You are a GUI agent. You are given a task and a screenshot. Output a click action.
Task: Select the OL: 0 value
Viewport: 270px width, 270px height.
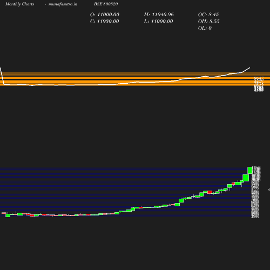click(x=205, y=28)
